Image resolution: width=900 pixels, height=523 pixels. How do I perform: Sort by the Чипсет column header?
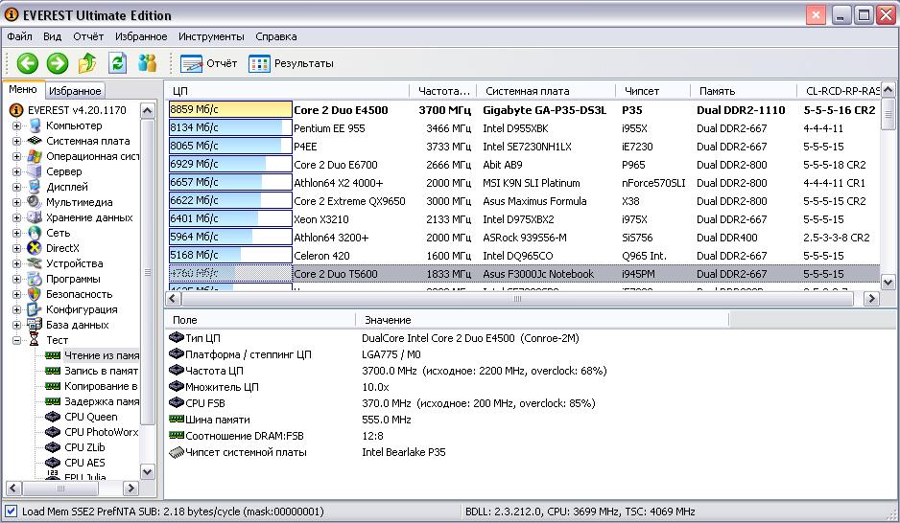[652, 91]
